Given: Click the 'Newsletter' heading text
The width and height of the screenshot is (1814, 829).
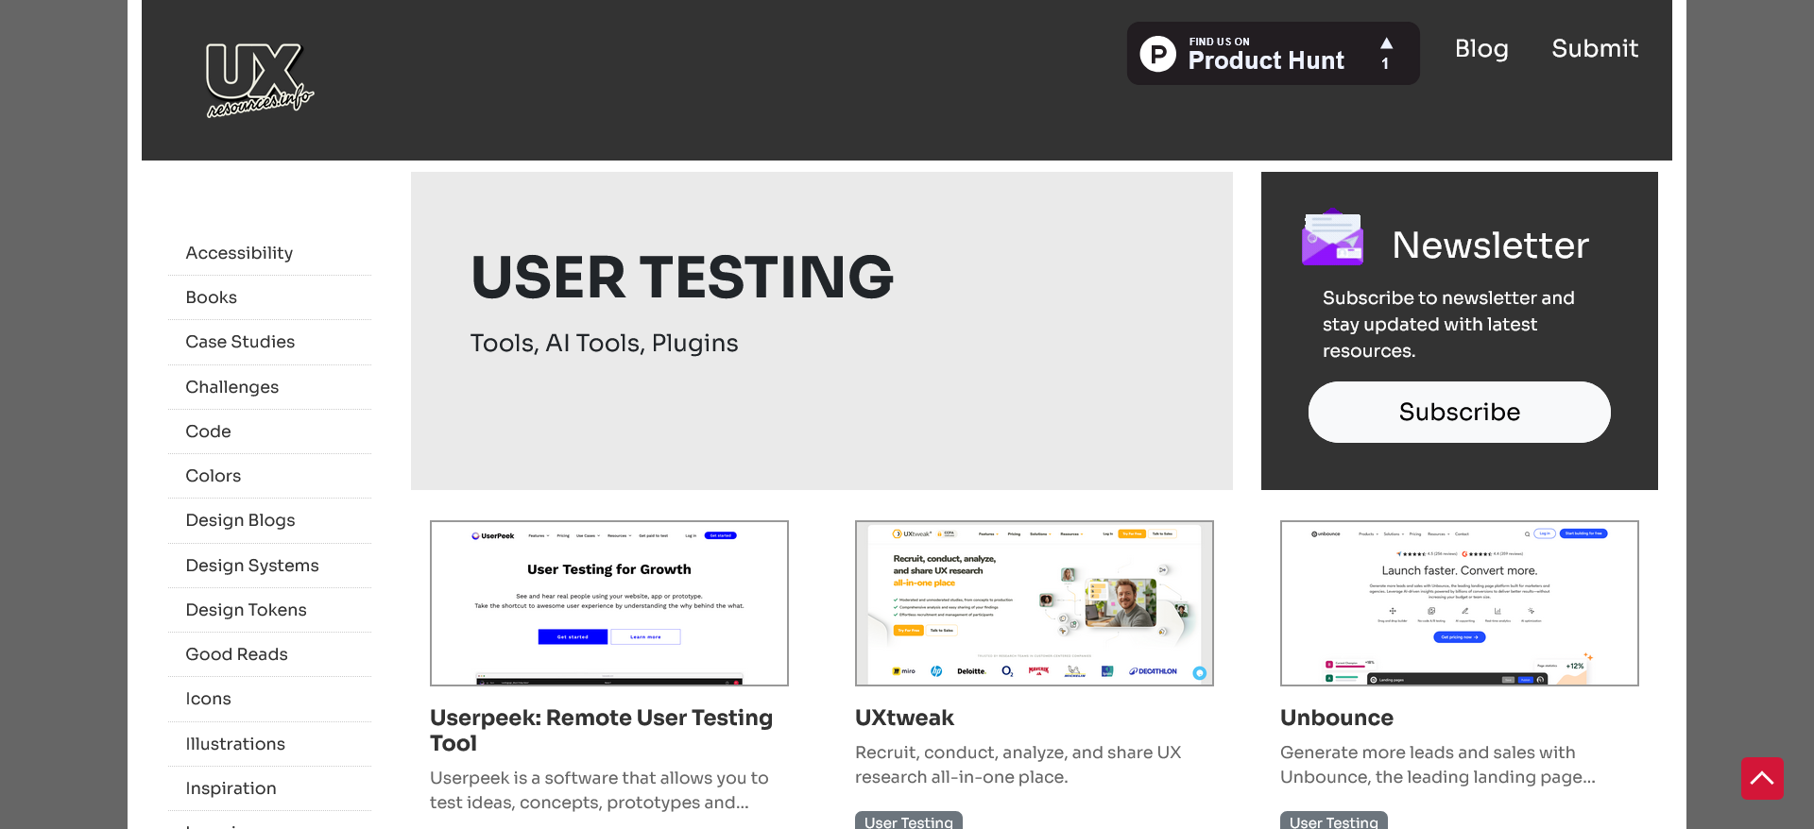Looking at the screenshot, I should 1490,245.
